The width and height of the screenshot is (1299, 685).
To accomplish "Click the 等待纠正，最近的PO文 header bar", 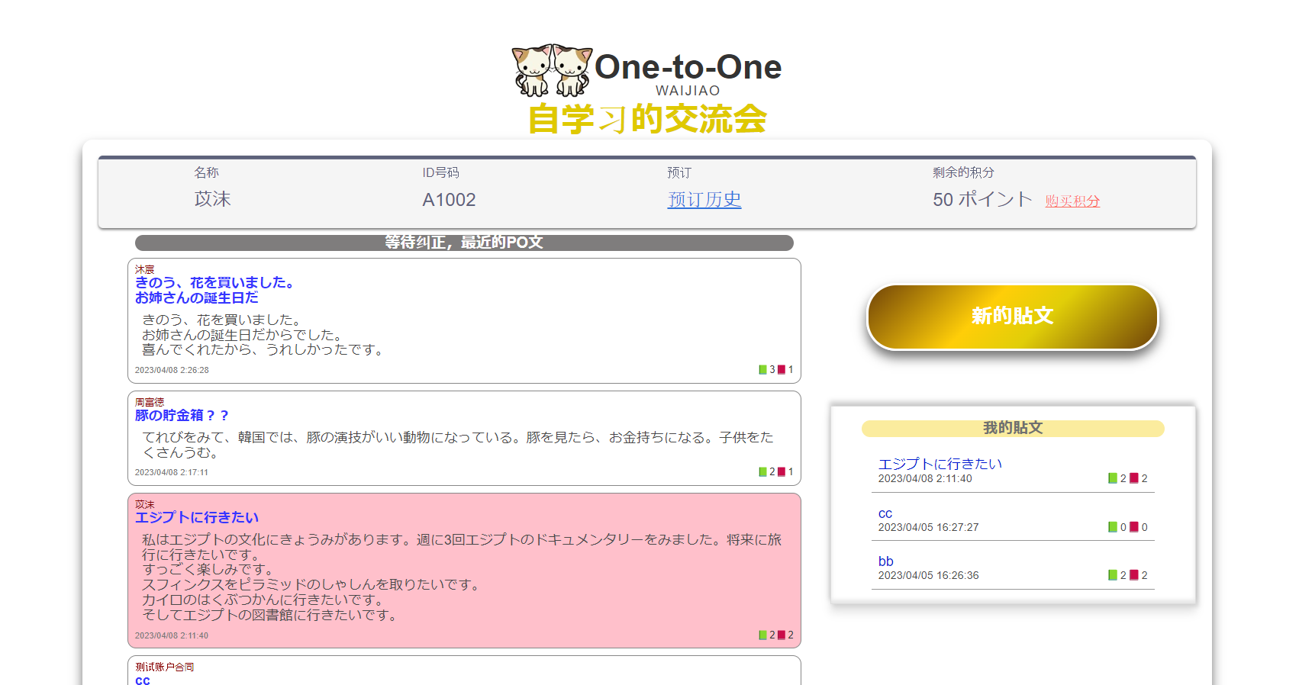I will (x=464, y=243).
